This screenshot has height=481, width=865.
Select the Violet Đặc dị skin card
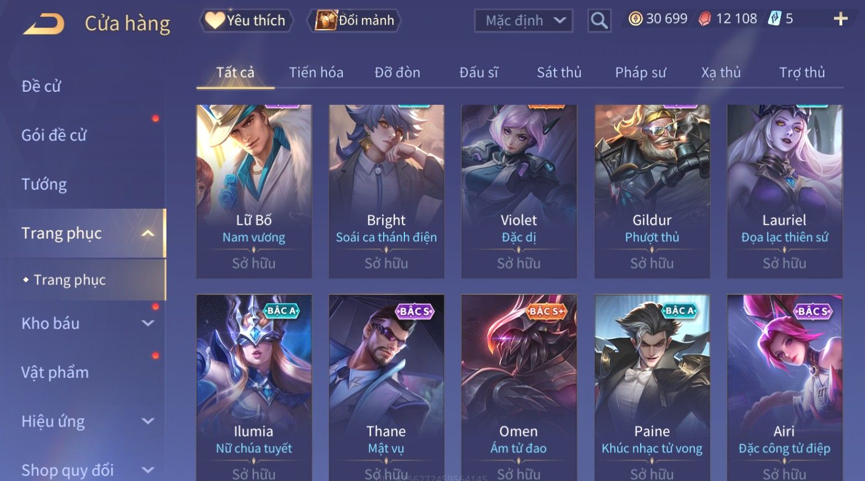point(519,191)
